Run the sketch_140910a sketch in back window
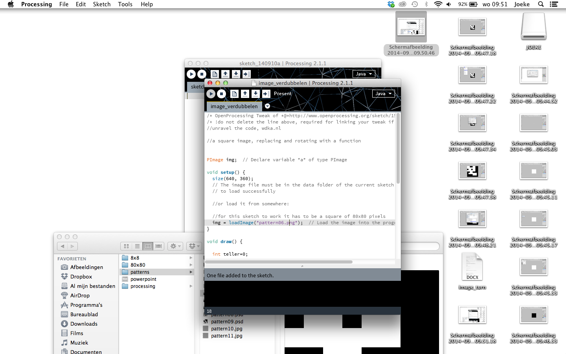Image resolution: width=566 pixels, height=354 pixels. pyautogui.click(x=191, y=74)
